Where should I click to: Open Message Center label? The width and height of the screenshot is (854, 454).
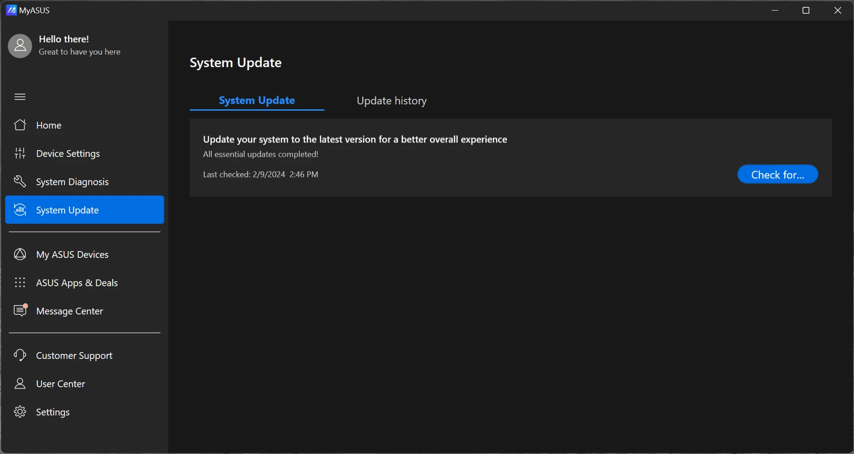point(70,311)
